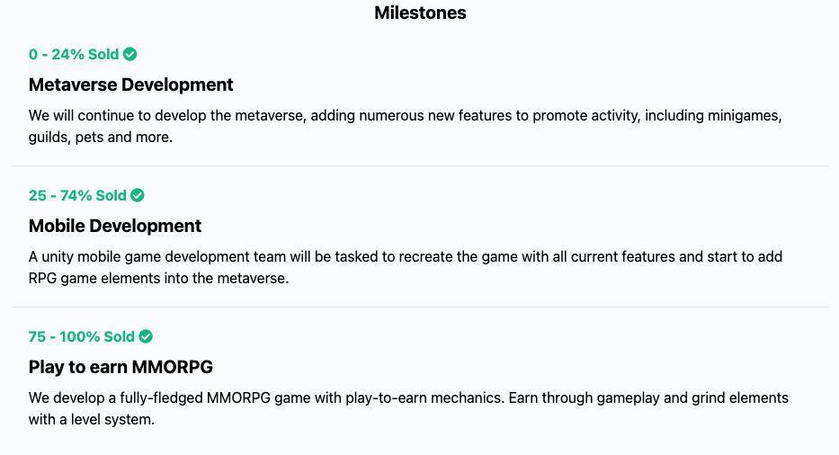Click the metaverse minigames description paragraph
The image size is (839, 455).
tap(405, 126)
